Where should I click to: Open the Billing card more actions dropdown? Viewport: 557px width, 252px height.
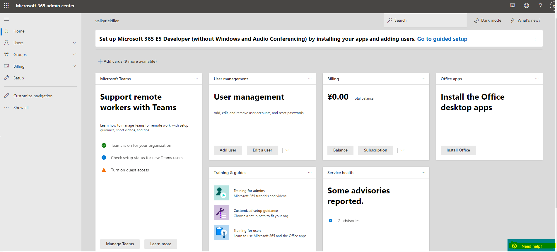pyautogui.click(x=402, y=150)
